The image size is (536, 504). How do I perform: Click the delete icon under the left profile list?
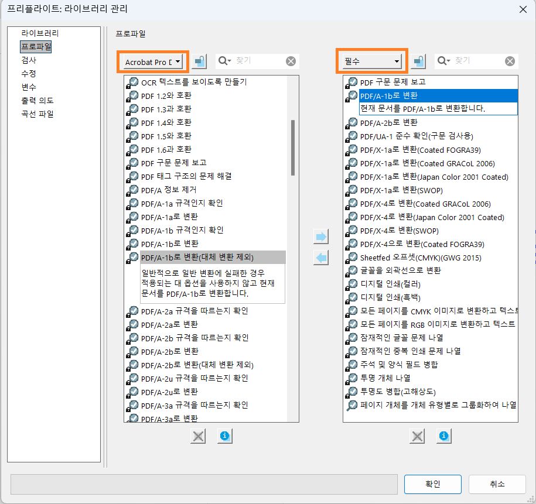click(197, 436)
